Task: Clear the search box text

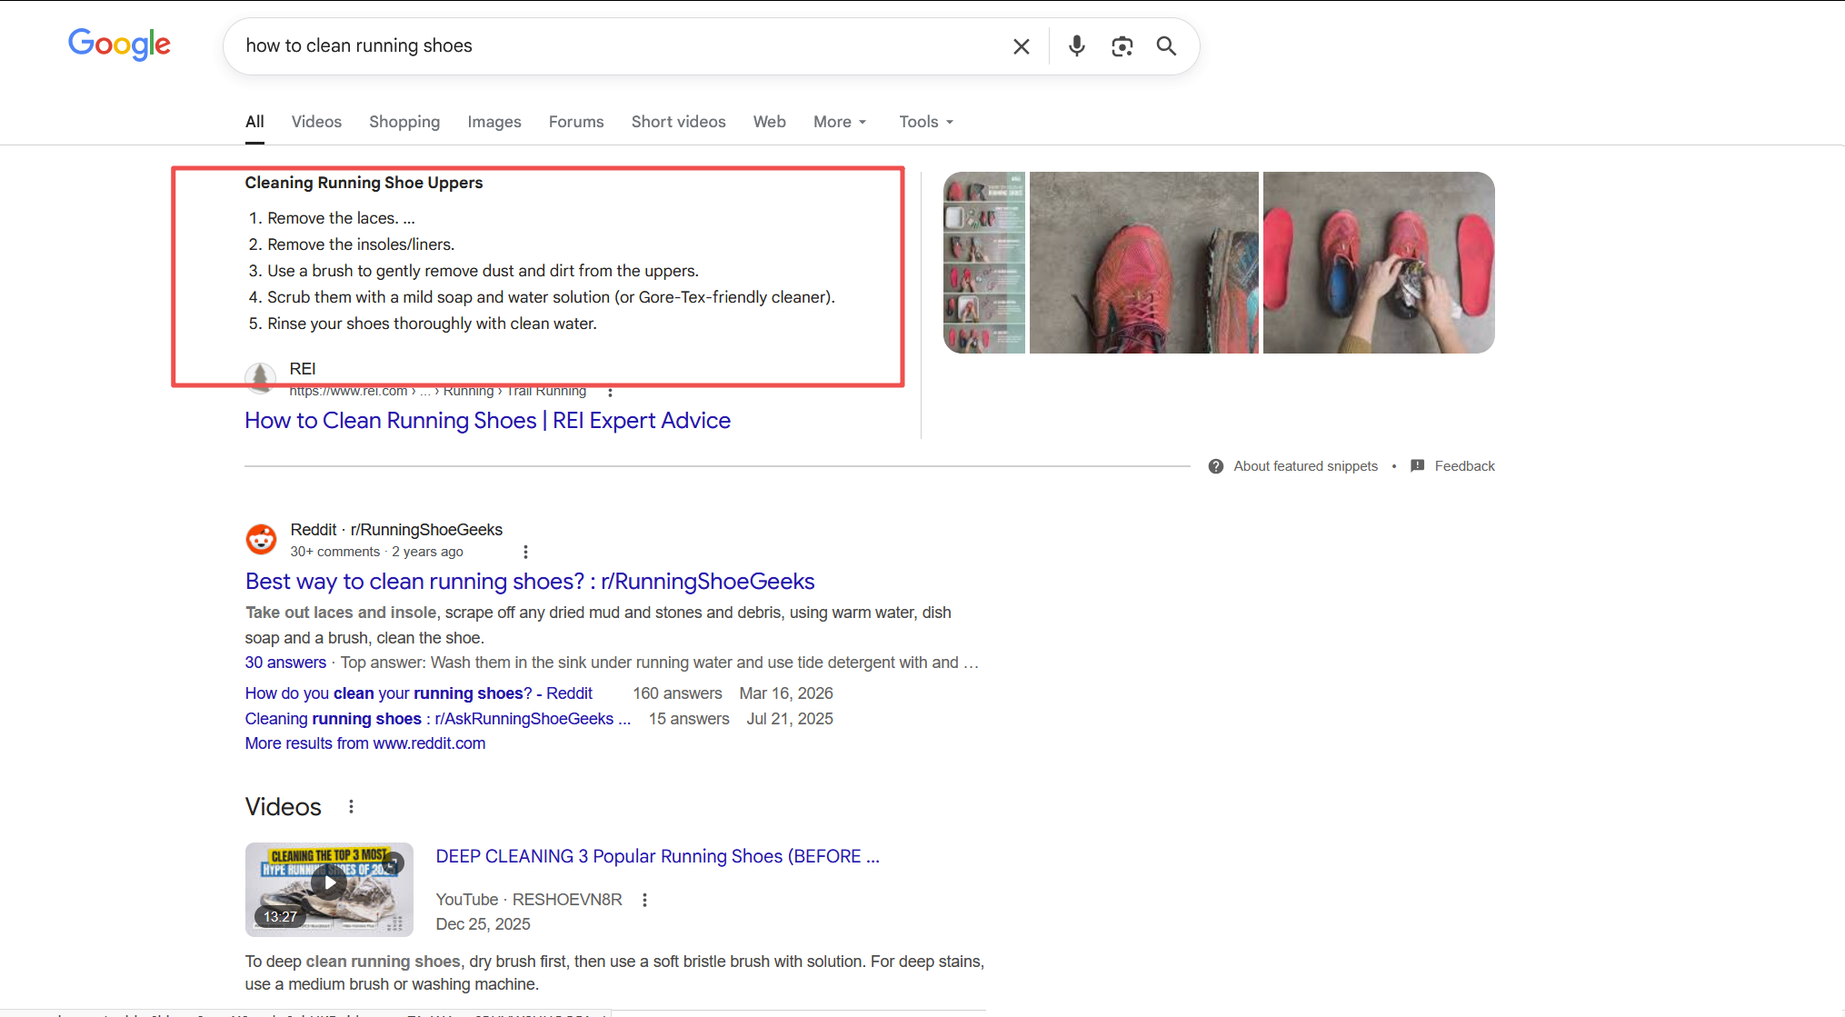Action: point(1021,46)
